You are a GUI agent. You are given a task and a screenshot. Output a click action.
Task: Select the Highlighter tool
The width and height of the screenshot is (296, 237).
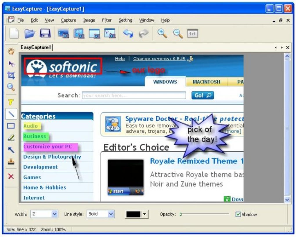click(x=11, y=138)
